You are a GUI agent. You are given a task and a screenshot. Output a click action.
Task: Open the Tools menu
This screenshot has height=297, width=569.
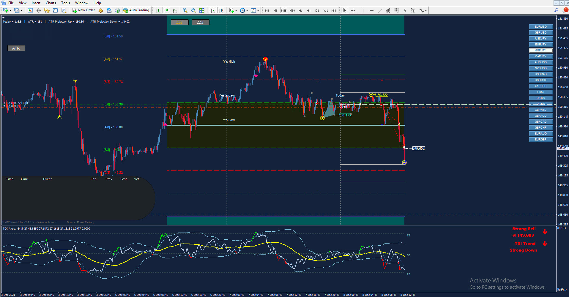[x=65, y=3]
